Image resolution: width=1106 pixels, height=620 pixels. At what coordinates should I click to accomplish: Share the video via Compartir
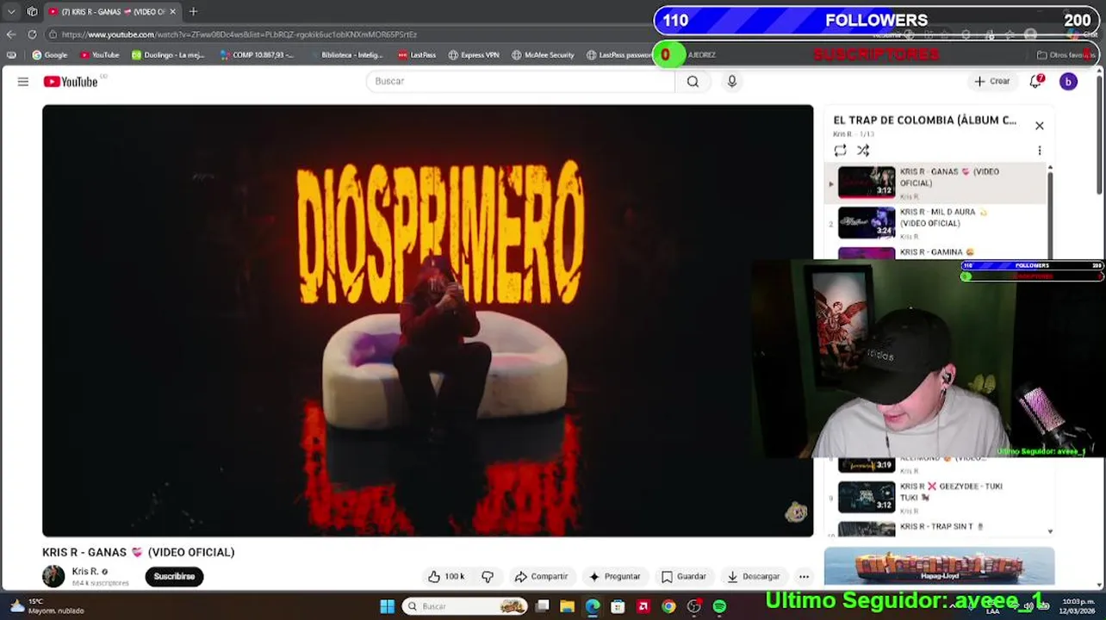click(x=541, y=576)
